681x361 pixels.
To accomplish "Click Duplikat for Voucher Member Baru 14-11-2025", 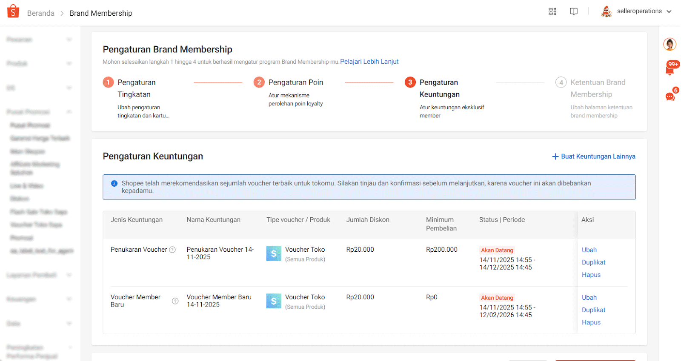I will [593, 310].
